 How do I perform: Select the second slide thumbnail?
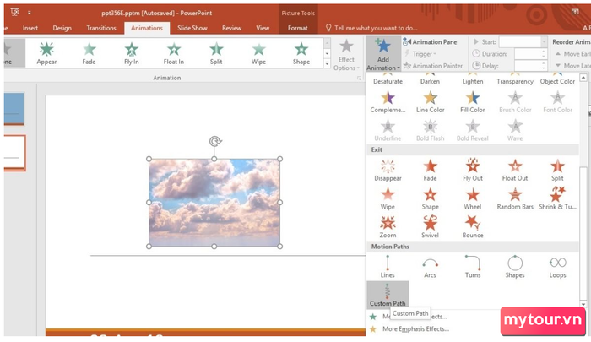point(14,153)
